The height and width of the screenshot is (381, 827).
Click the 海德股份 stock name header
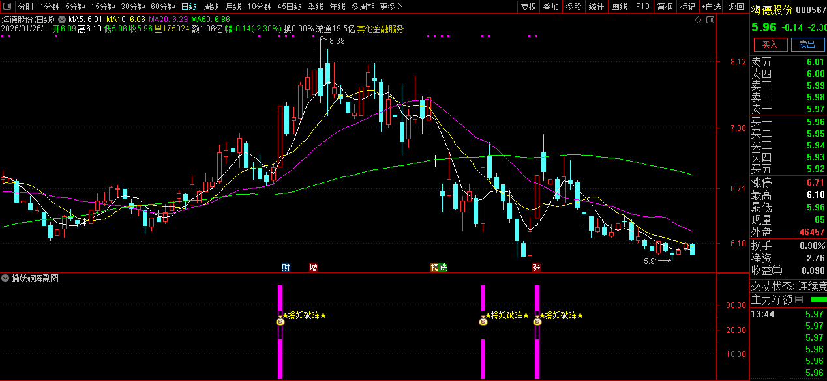(x=772, y=10)
